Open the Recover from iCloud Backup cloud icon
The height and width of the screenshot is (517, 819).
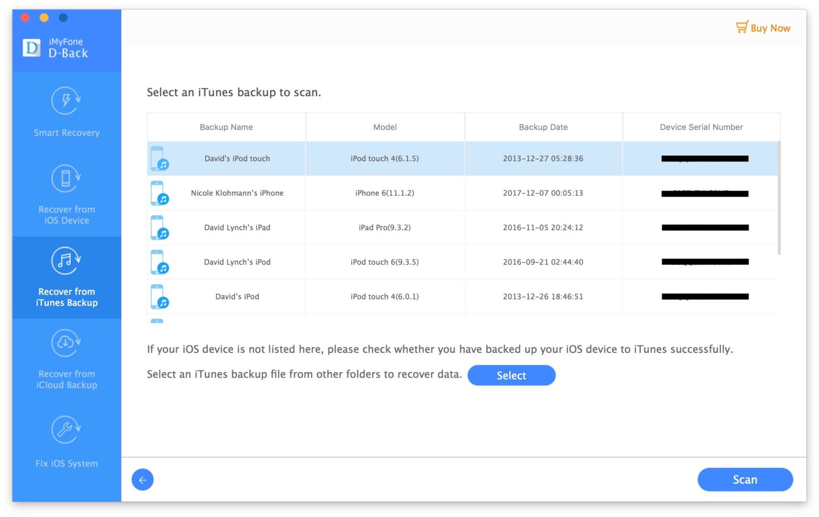[x=66, y=343]
